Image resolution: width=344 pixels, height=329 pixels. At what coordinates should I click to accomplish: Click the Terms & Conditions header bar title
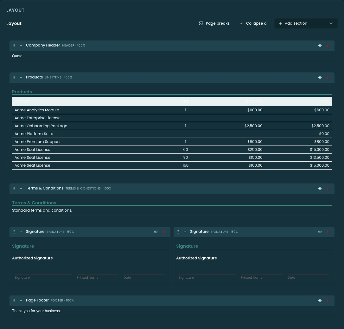[x=45, y=188]
